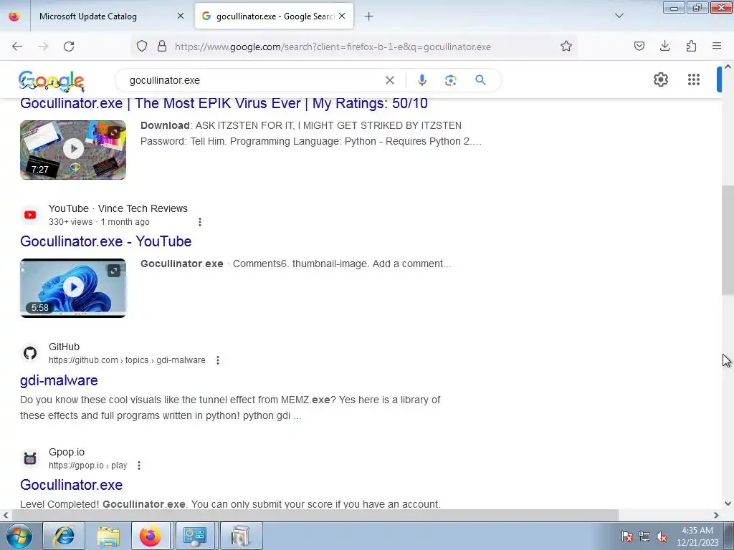Click the vertical scrollbar down arrow
734x550 pixels.
pyautogui.click(x=728, y=503)
